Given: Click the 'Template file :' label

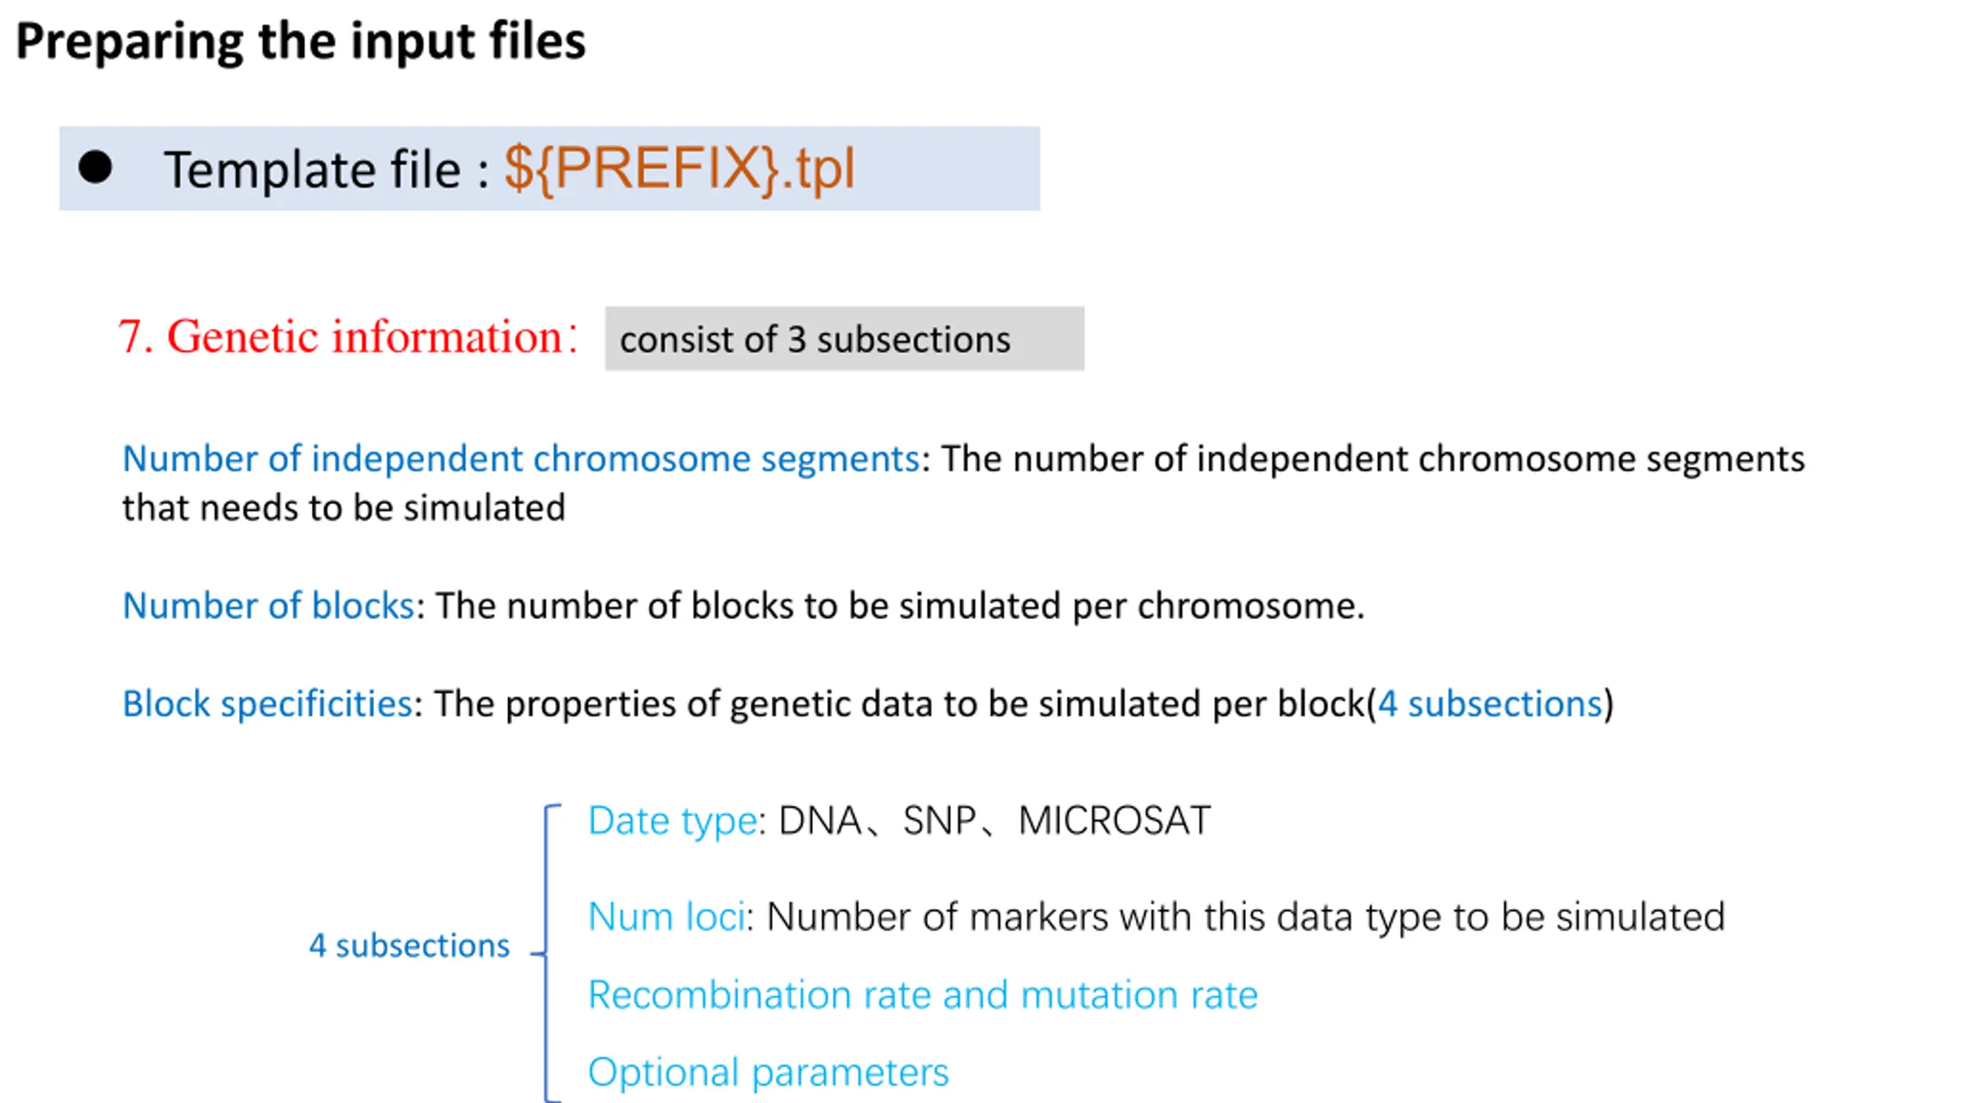Looking at the screenshot, I should tap(326, 169).
